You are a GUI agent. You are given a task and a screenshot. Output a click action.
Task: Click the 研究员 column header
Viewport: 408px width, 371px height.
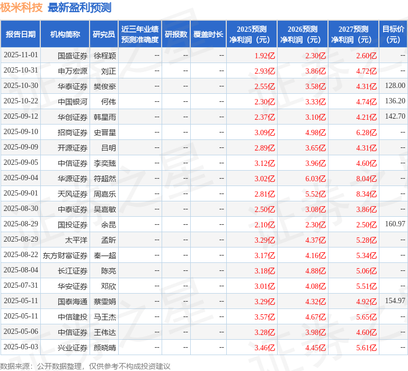104,34
